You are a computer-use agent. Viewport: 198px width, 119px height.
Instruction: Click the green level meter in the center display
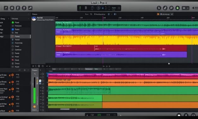(80, 8)
